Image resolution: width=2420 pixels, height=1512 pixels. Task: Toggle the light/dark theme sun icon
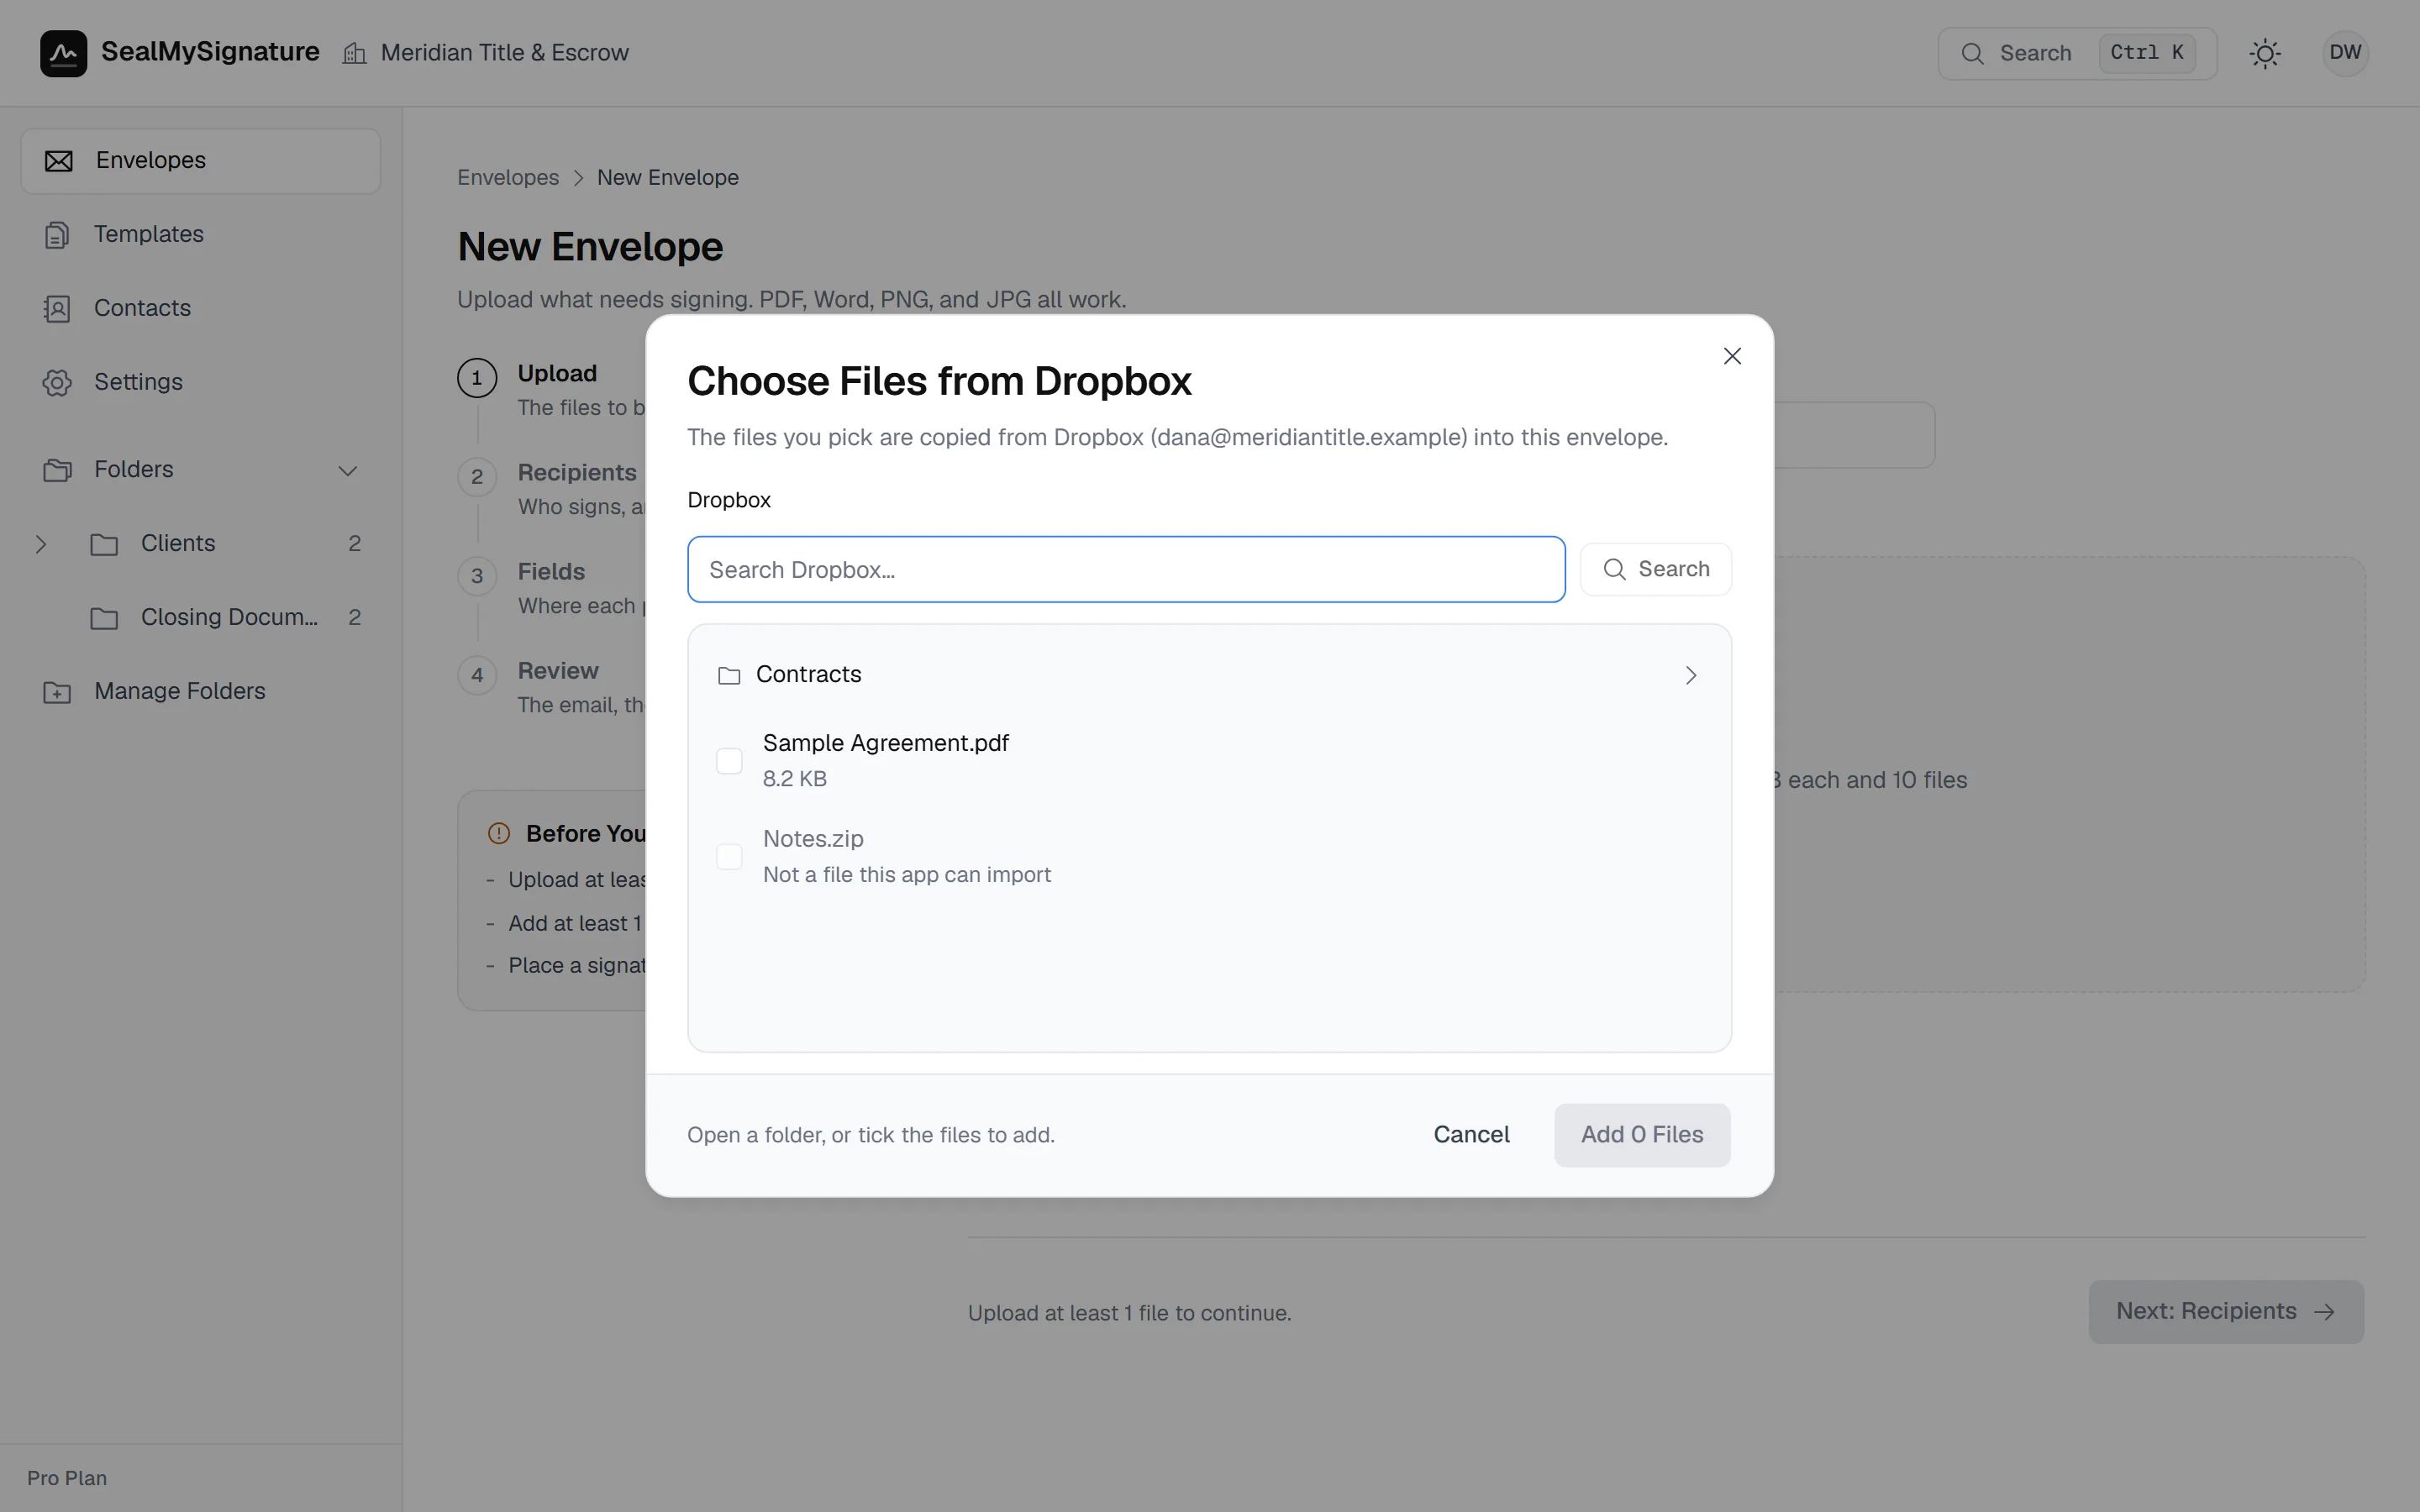2265,53
